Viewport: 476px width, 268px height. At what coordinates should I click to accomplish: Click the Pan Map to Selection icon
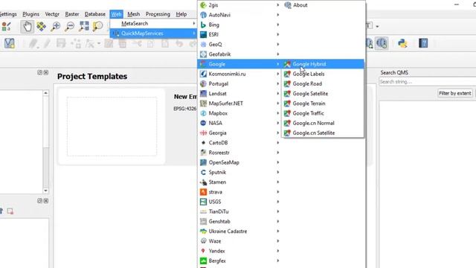click(42, 27)
